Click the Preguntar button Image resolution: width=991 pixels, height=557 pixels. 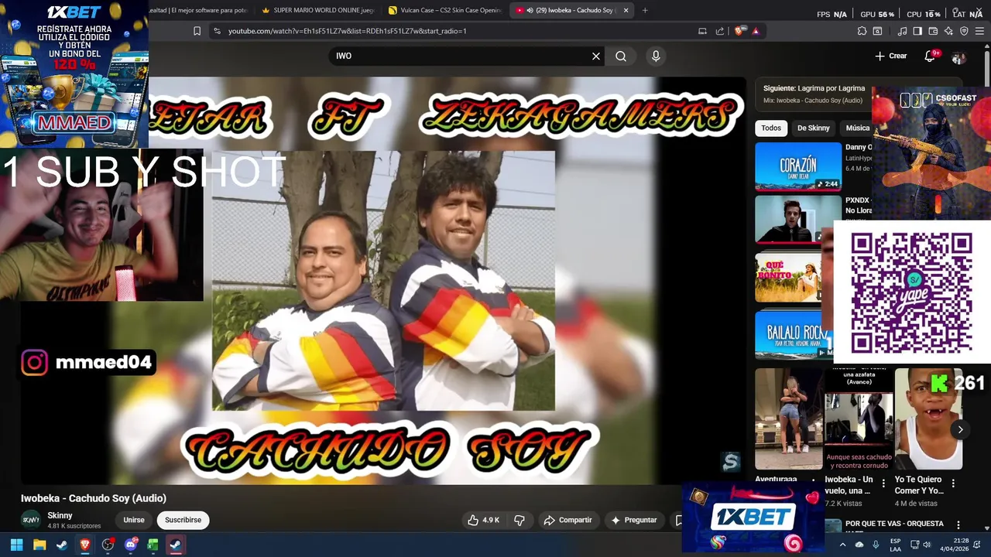pyautogui.click(x=634, y=520)
